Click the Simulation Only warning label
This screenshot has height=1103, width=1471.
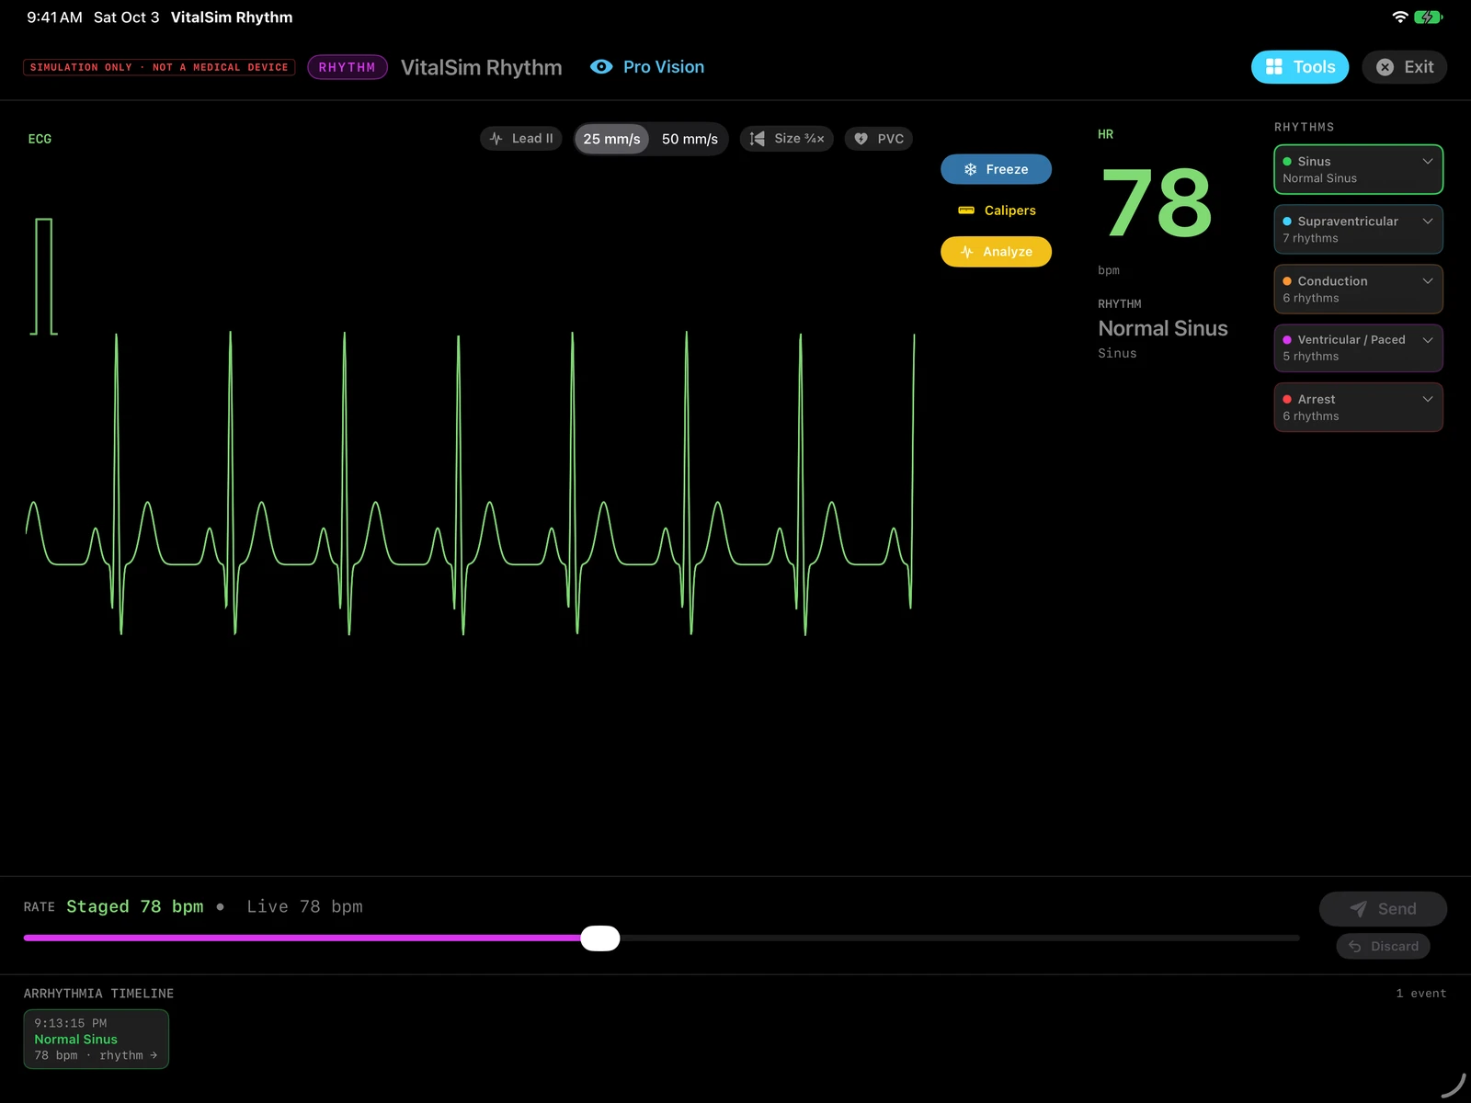(x=159, y=67)
